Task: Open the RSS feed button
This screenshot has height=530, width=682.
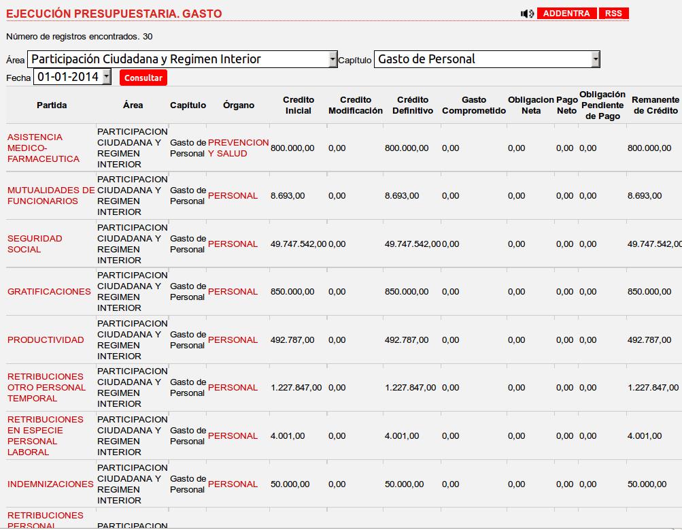Action: 614,14
